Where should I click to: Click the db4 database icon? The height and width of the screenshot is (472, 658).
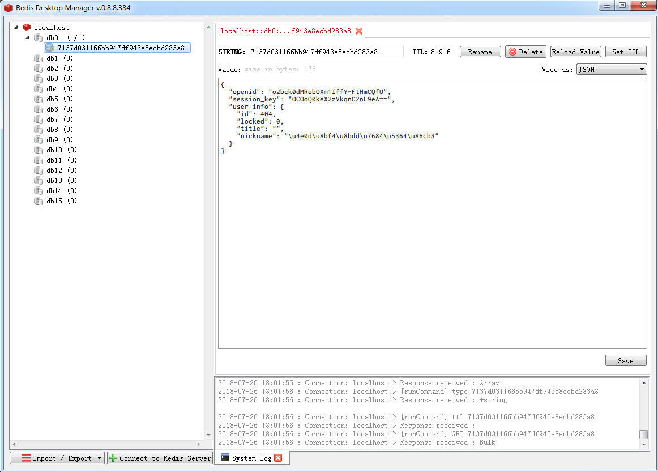[39, 88]
